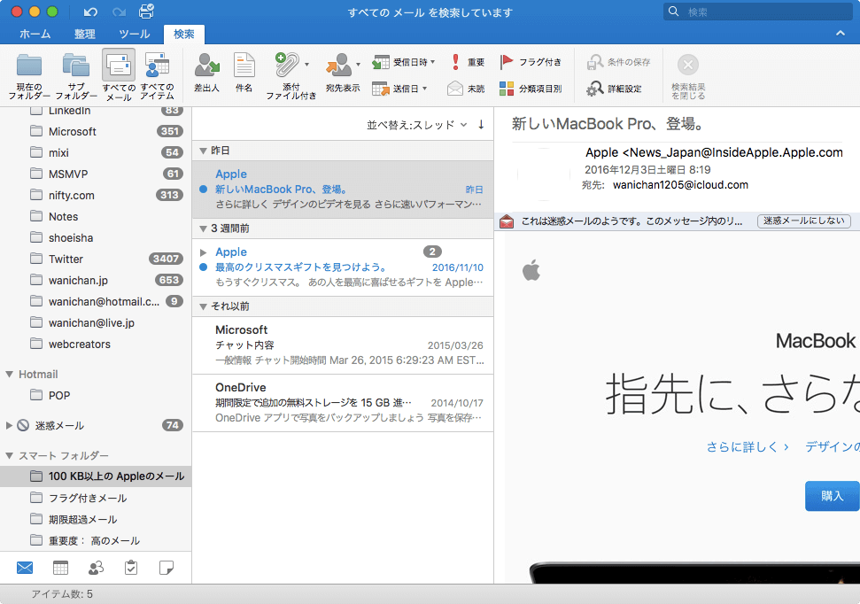Switch to Tasks view icon

click(x=131, y=568)
